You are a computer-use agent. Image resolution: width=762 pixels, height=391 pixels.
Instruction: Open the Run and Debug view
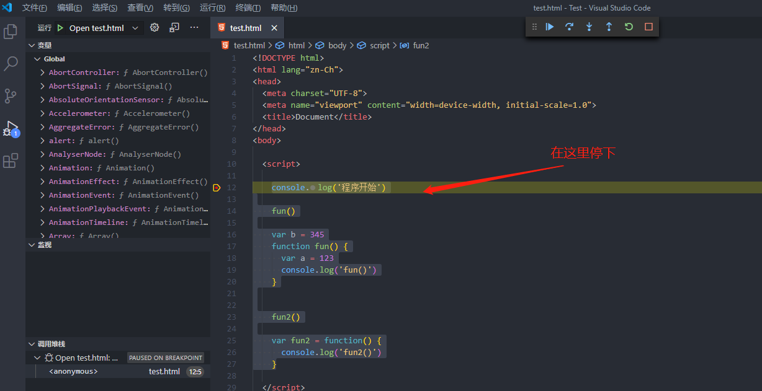click(x=11, y=129)
